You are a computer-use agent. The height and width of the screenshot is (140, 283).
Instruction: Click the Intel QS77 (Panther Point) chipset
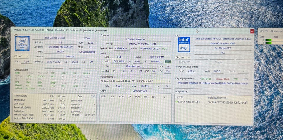pyautogui.click(x=142, y=44)
